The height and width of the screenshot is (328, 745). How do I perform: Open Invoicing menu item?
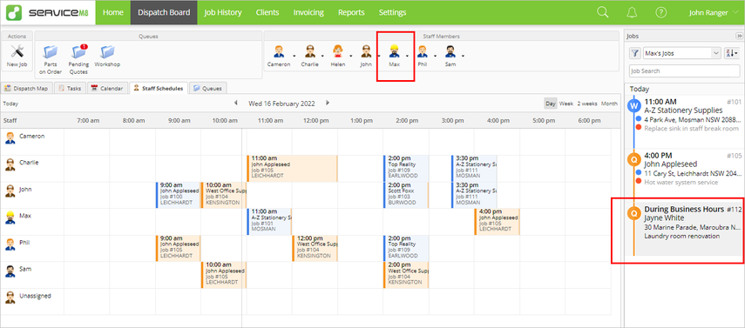(308, 12)
